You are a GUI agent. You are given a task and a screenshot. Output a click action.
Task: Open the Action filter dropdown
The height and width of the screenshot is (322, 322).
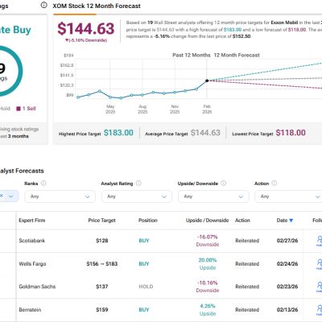tap(288, 196)
